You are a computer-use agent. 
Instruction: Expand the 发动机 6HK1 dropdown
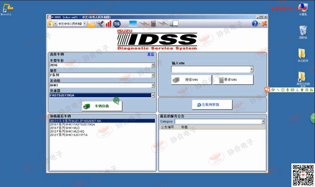click(x=153, y=85)
